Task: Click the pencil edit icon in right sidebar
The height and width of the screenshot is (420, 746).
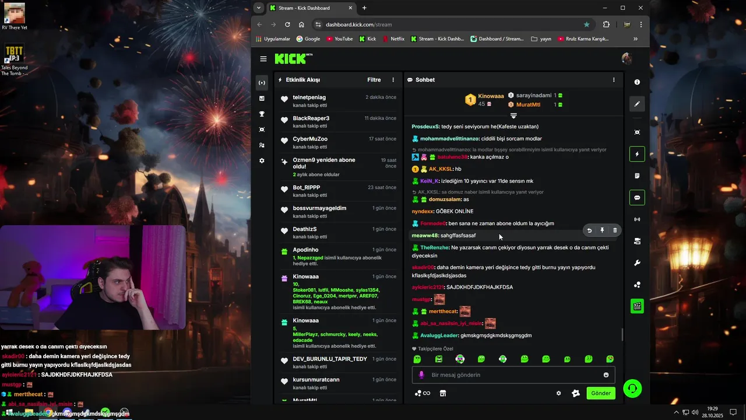Action: pos(637,104)
